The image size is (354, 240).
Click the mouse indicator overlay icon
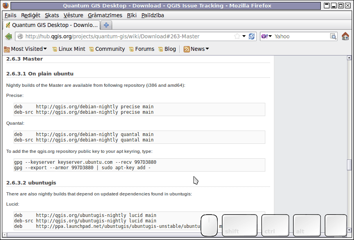pyautogui.click(x=209, y=225)
